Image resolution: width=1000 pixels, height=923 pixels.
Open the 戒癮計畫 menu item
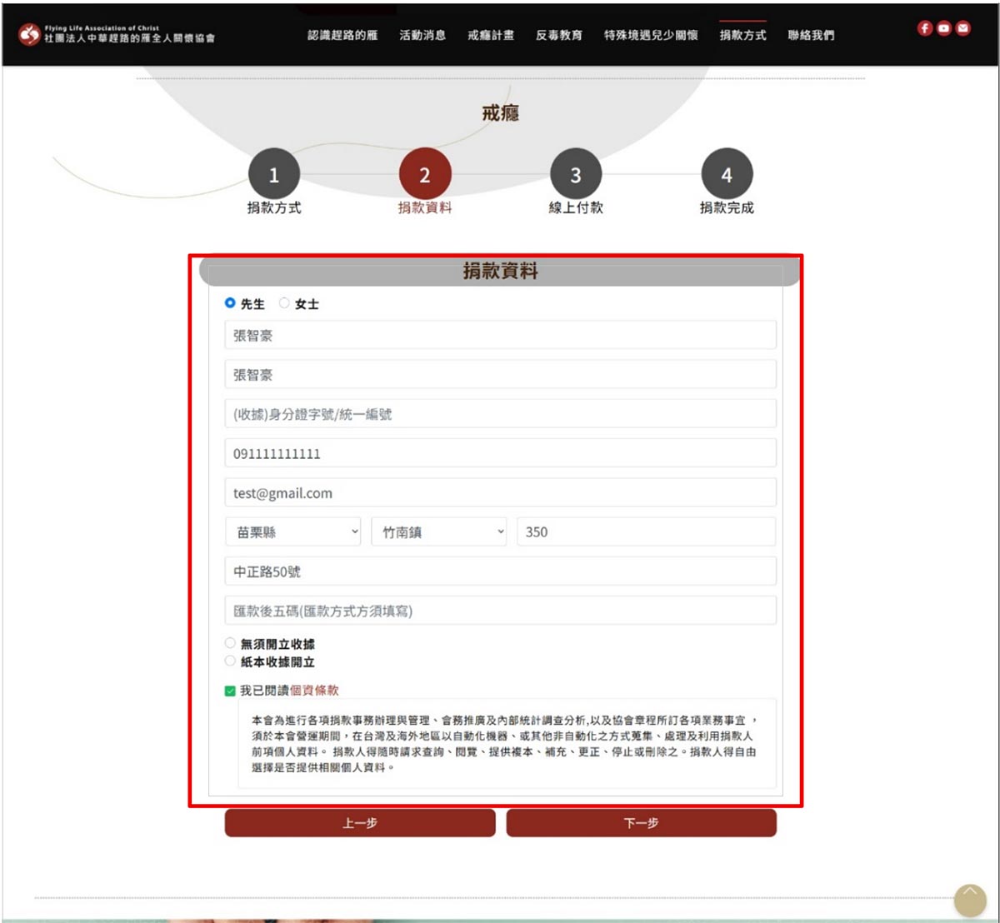[491, 35]
